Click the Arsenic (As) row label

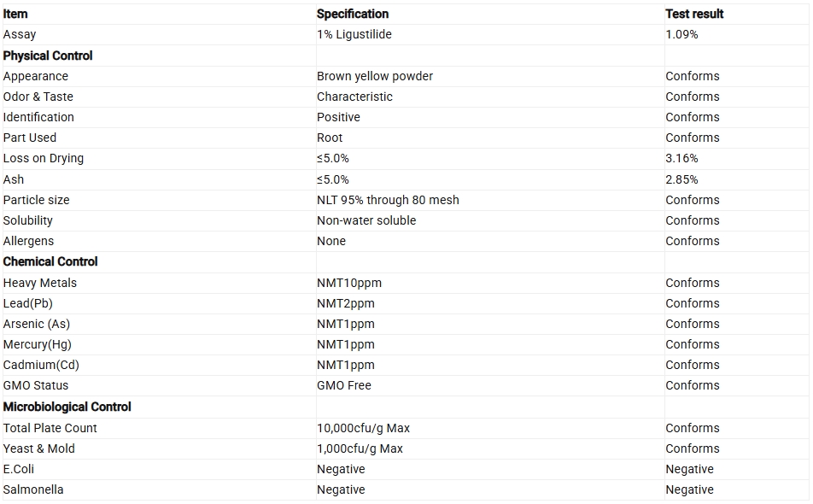coord(36,324)
